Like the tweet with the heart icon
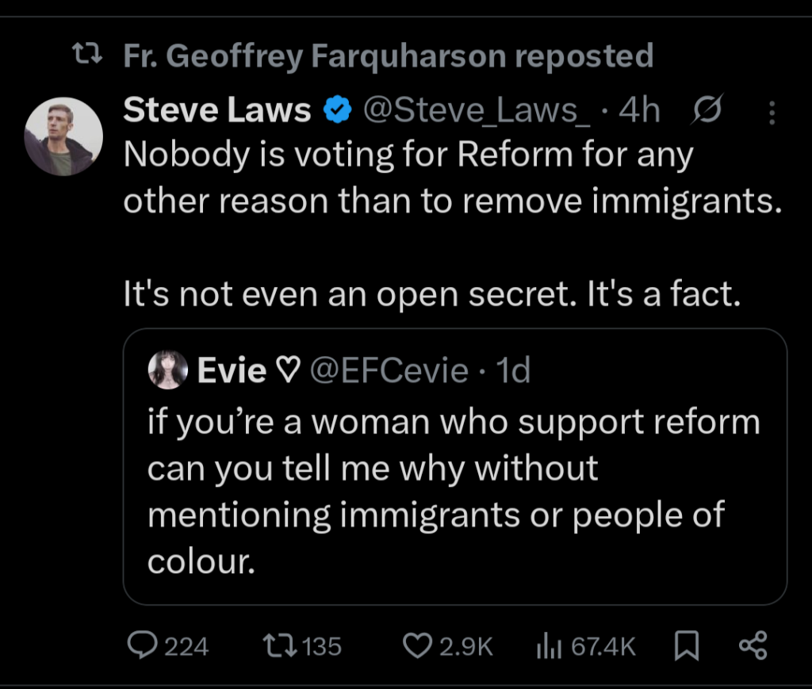Viewport: 812px width, 689px height. click(416, 646)
